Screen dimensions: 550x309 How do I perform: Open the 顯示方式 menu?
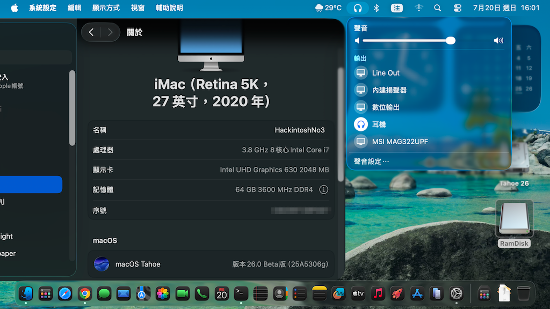[106, 8]
